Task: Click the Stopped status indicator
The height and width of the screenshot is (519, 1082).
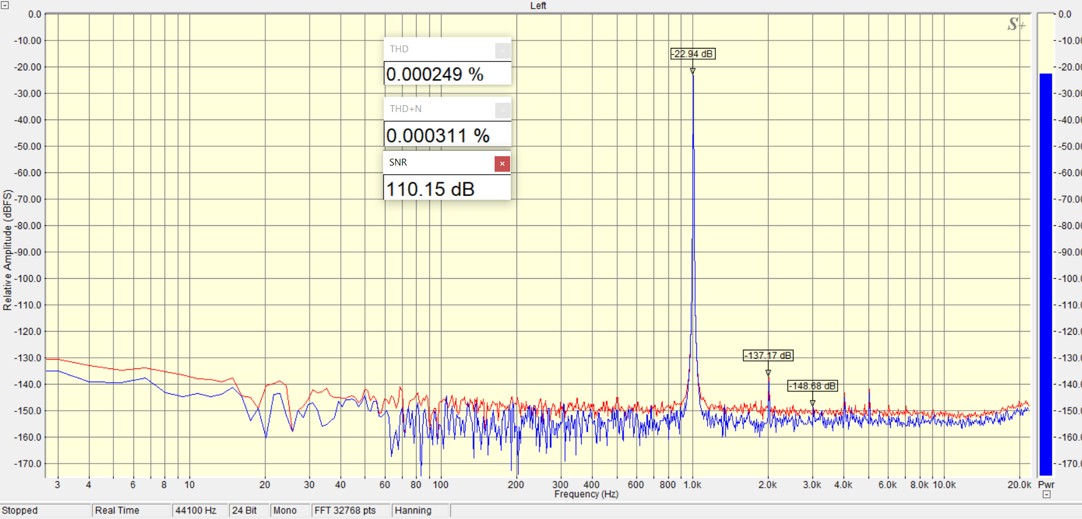Action: click(x=20, y=510)
